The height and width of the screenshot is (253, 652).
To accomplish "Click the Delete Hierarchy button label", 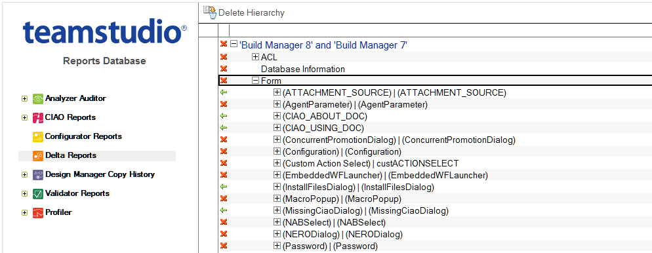I will point(252,13).
